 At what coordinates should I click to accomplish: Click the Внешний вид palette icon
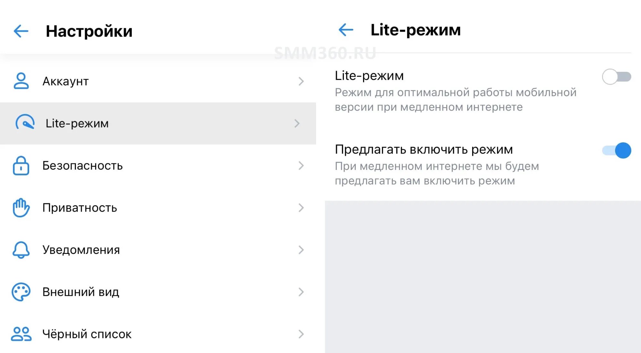tap(21, 292)
